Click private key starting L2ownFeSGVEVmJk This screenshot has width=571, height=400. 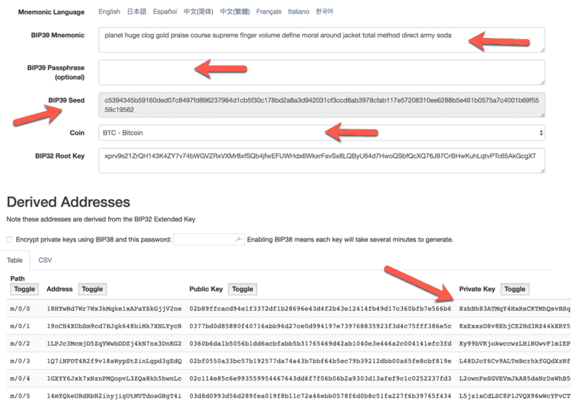click(515, 378)
